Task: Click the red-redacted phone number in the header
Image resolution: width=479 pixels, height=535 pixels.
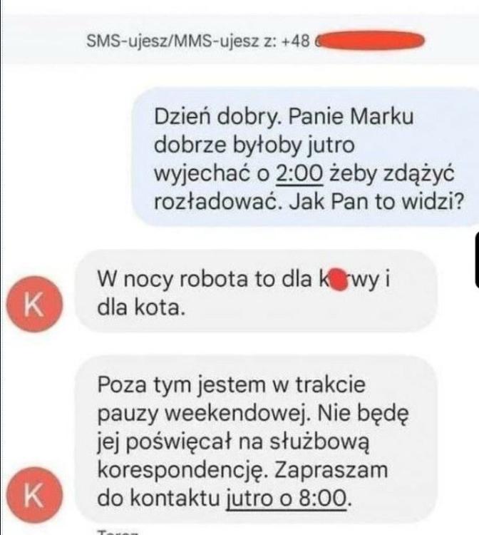Action: click(x=369, y=41)
